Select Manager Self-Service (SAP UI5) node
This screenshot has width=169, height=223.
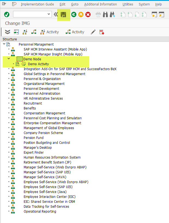47,172
